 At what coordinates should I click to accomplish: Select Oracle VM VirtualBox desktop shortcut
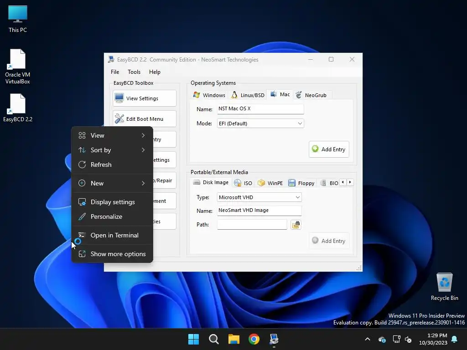click(18, 67)
